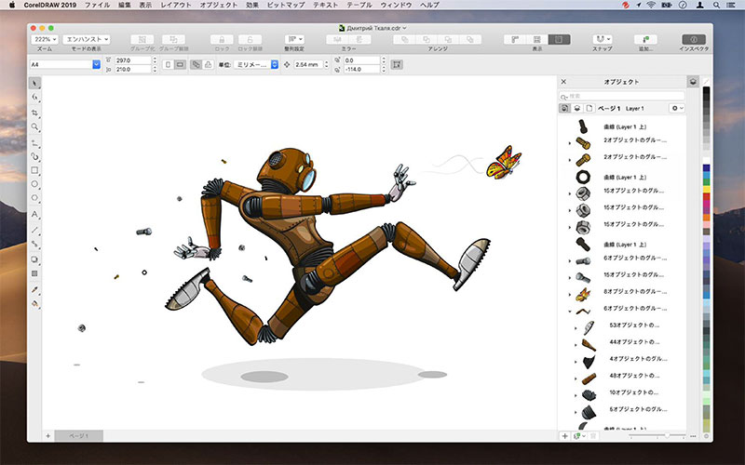Image resolution: width=745 pixels, height=465 pixels.
Task: Toggle the Inspector (インスペクタ) panel button
Action: (693, 39)
